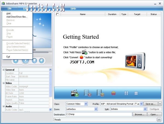Click the Target column header
Viewport: 164px width, 124px height.
click(x=137, y=14)
